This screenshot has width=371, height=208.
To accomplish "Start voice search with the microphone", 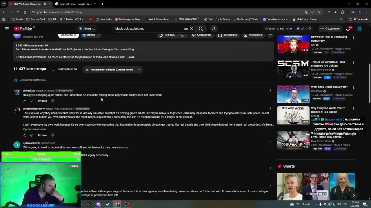I will (x=214, y=29).
